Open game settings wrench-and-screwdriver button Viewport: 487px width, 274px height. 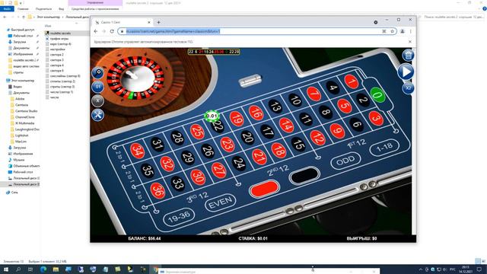[98, 115]
